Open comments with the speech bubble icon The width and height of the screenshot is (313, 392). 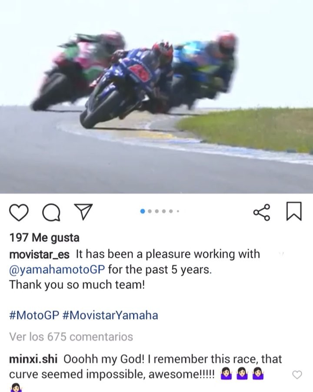[x=51, y=213]
